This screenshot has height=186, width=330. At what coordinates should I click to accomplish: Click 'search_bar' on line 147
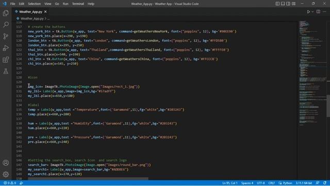37,165
